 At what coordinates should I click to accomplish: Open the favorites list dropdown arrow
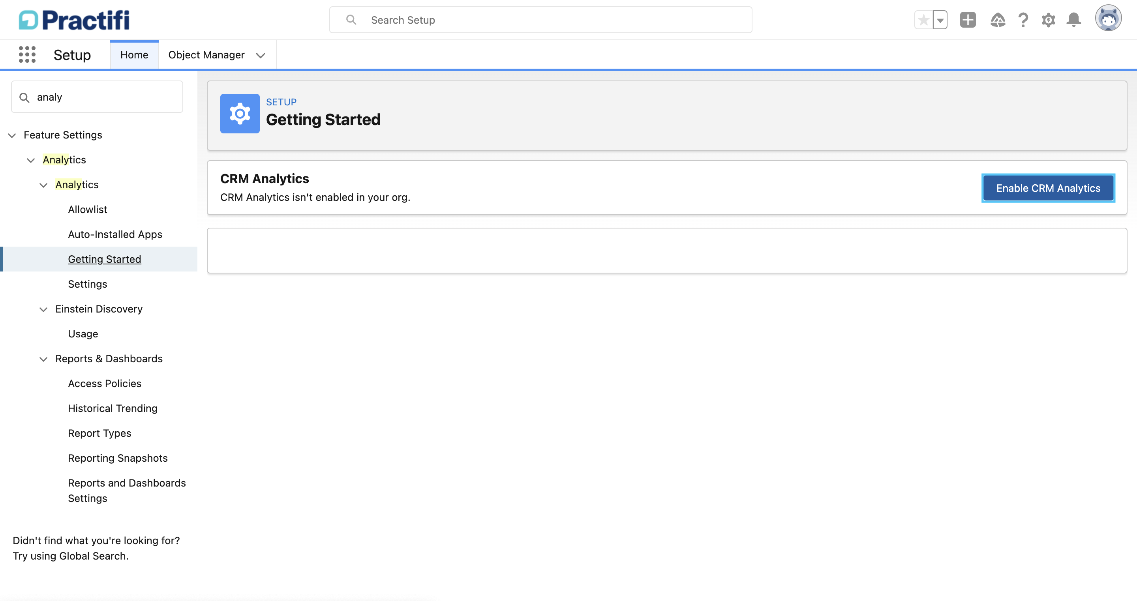pyautogui.click(x=940, y=20)
